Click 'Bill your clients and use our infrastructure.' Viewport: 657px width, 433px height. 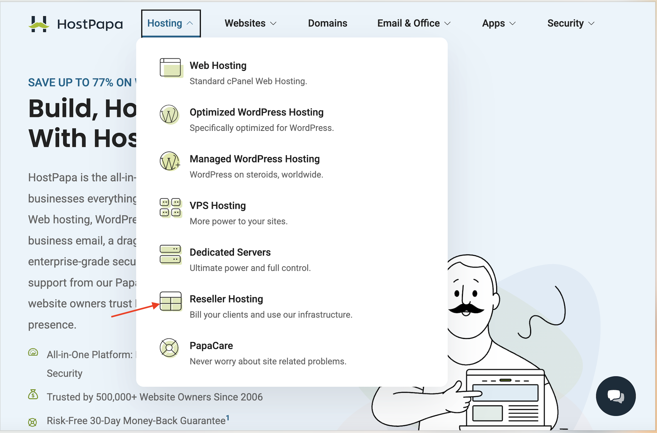pyautogui.click(x=271, y=315)
